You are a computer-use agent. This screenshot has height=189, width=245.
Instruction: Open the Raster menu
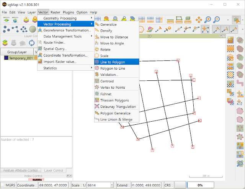[55, 12]
